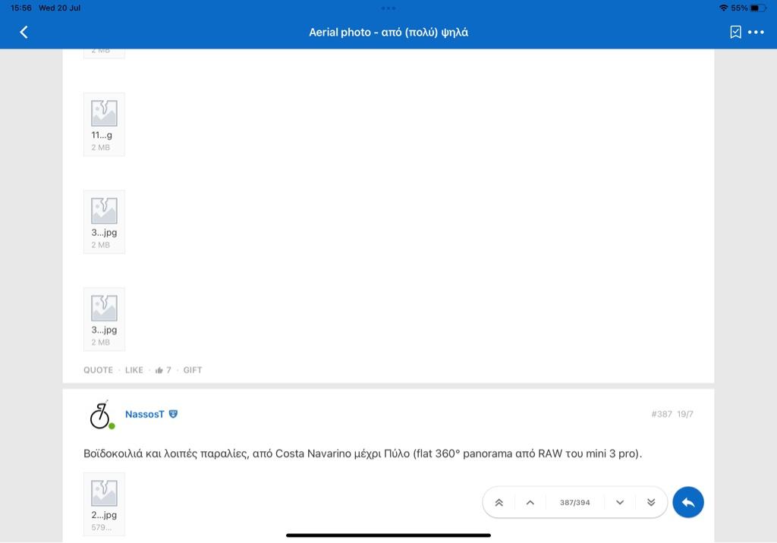Jump to first post with double-up chevron
The height and width of the screenshot is (543, 777).
(x=499, y=502)
